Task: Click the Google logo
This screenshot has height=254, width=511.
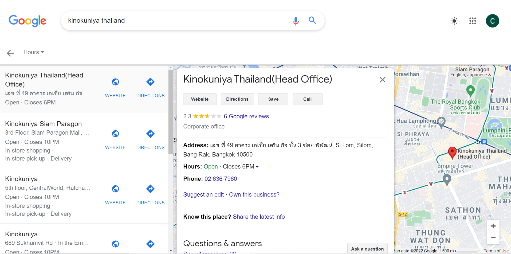Action: pos(27,21)
